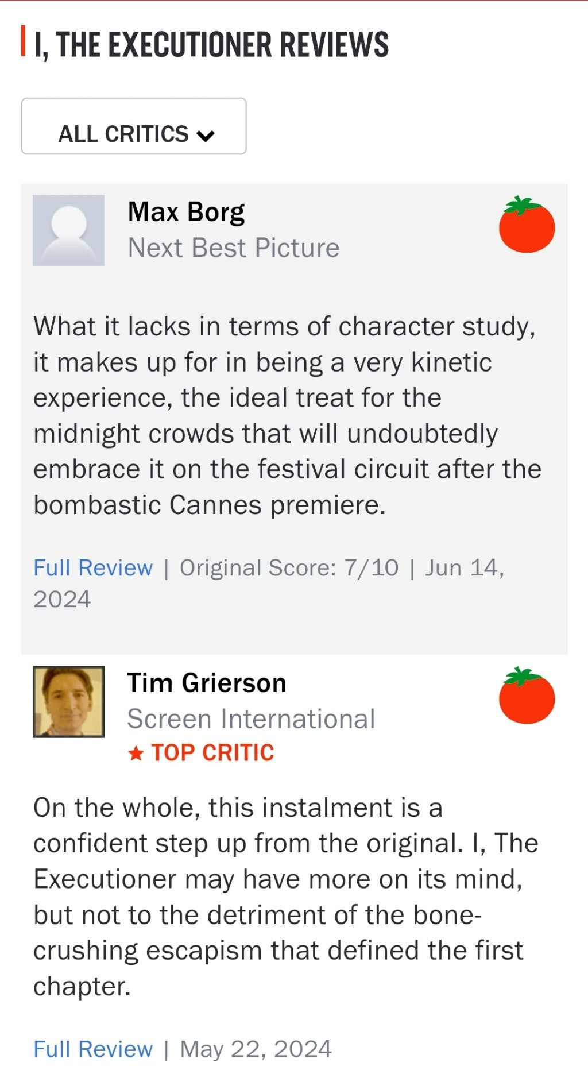Image resolution: width=588 pixels, height=1070 pixels.
Task: Click Max Borg's placeholder avatar
Action: tap(68, 230)
